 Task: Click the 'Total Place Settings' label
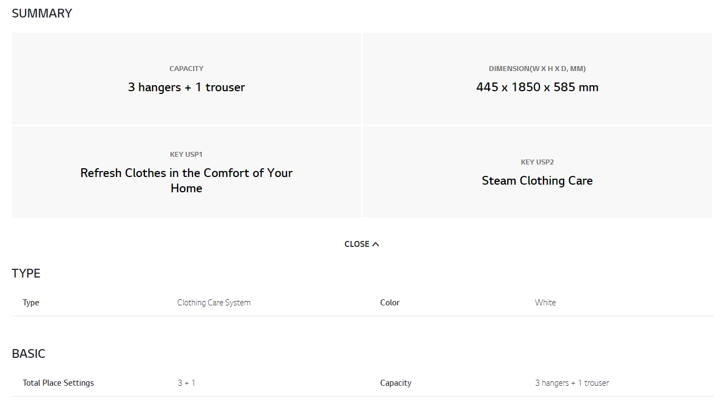coord(58,383)
